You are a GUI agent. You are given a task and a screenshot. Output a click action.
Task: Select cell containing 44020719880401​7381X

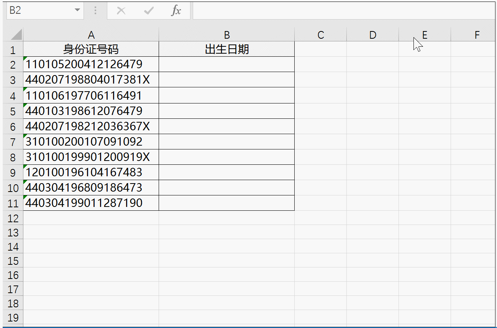(91, 80)
